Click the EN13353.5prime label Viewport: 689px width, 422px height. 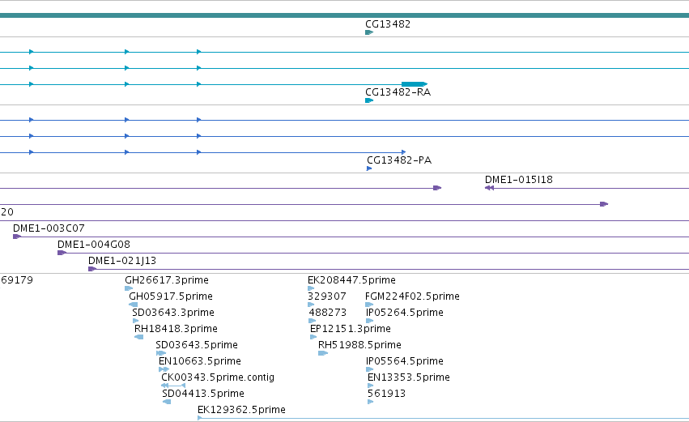(x=409, y=377)
